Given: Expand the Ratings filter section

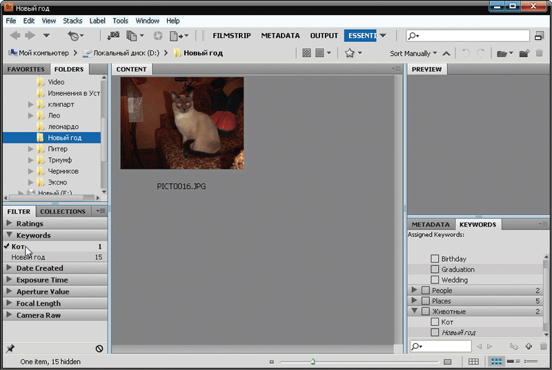Looking at the screenshot, I should click(x=10, y=223).
